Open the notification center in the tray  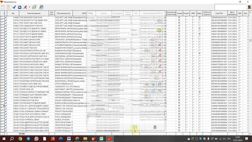click(x=246, y=138)
